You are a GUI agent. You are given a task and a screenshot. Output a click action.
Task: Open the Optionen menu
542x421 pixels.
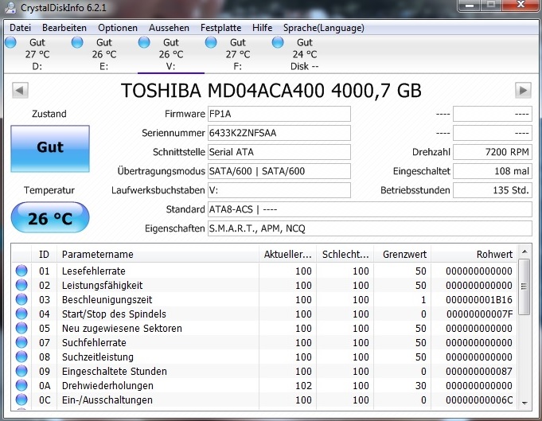click(118, 28)
